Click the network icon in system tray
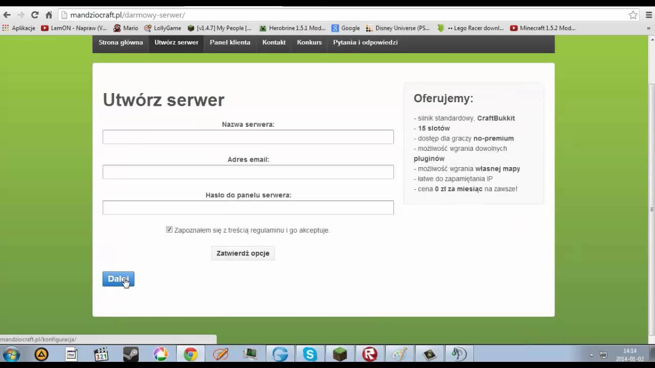This screenshot has height=368, width=655. (x=603, y=355)
